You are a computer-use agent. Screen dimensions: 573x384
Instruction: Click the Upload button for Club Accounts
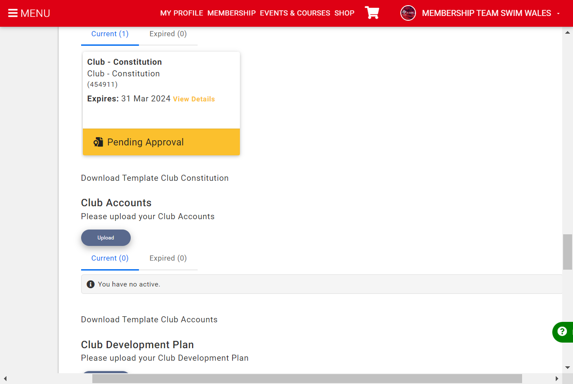click(106, 238)
